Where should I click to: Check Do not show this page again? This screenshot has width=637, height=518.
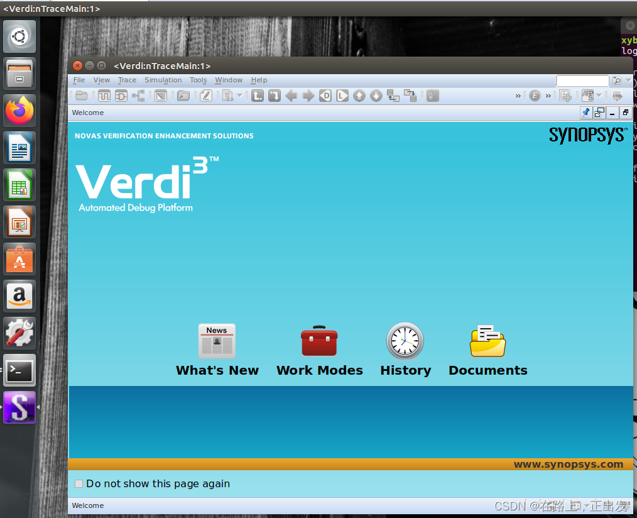[79, 484]
